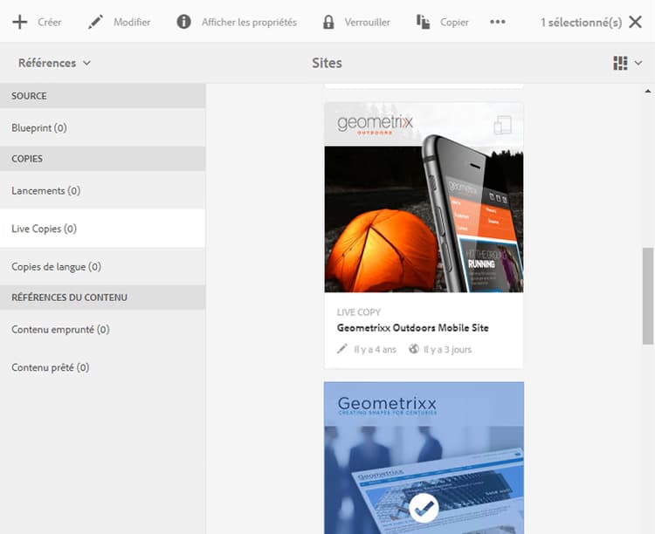Click RÉFÉRENCES DU CONTENU header
This screenshot has width=655, height=534.
pos(102,298)
